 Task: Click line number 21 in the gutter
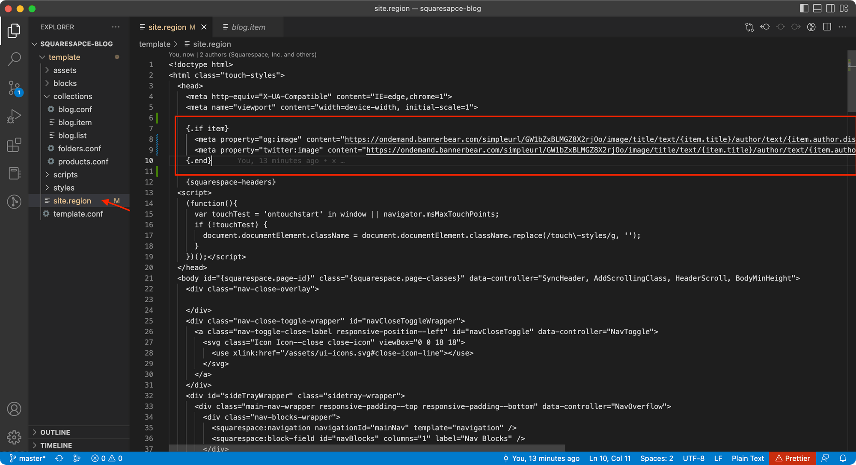(x=149, y=278)
